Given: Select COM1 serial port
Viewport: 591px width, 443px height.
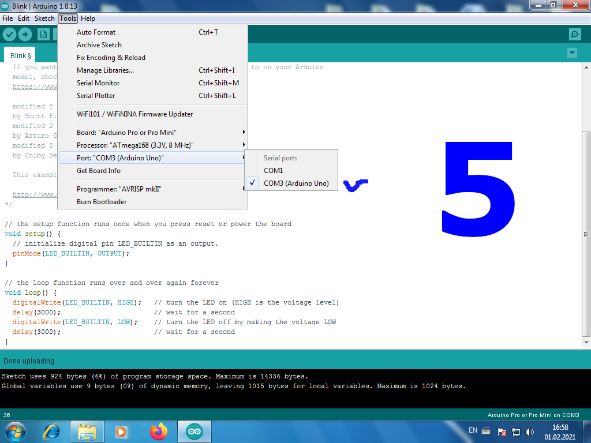Looking at the screenshot, I should pos(291,171).
